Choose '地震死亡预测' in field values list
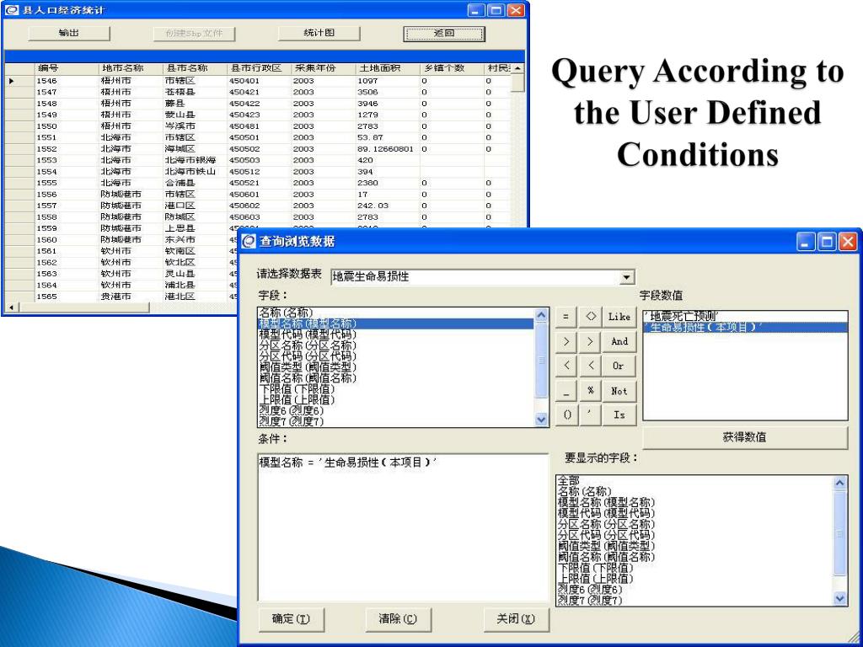The image size is (863, 647). pyautogui.click(x=684, y=316)
